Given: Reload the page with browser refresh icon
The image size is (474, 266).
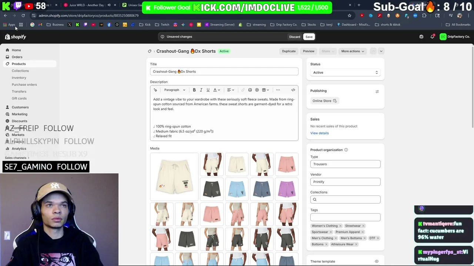Looking at the screenshot, I should [23, 16].
